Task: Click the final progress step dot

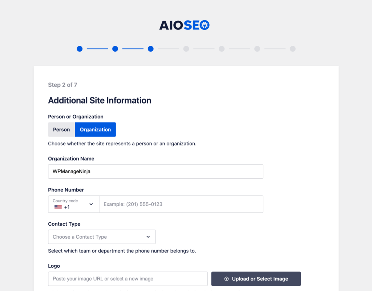Action: (292, 49)
